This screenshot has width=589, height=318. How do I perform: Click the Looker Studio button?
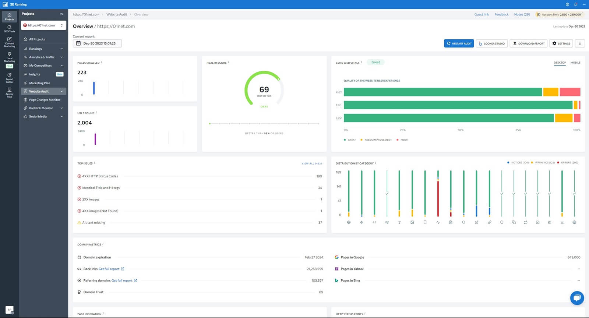point(492,43)
